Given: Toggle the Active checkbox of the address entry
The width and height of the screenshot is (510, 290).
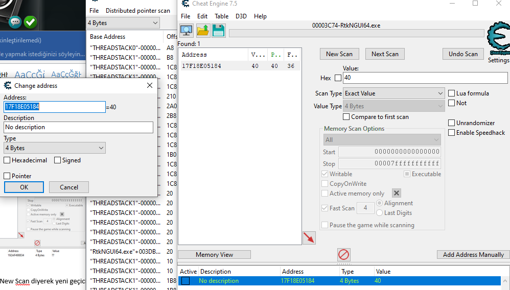Looking at the screenshot, I should (186, 281).
